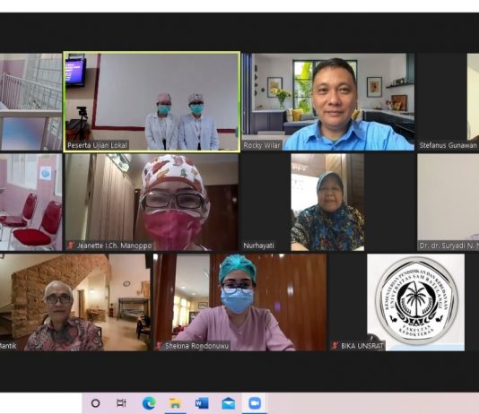The image size is (479, 414).
Task: Select the Mantik participant video tile
Action: (75, 302)
